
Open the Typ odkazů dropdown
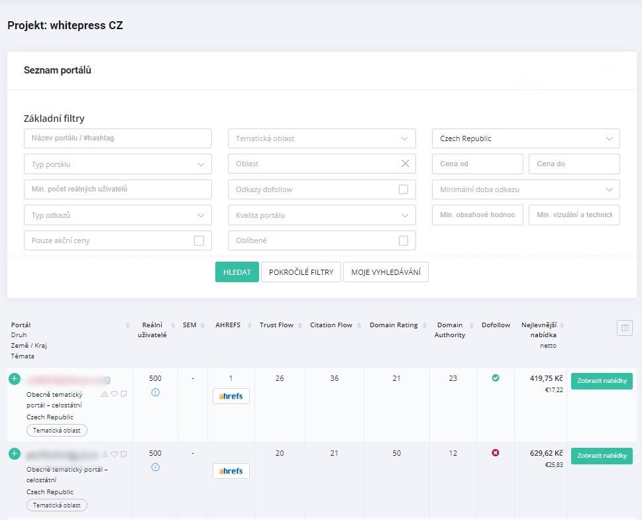(118, 215)
